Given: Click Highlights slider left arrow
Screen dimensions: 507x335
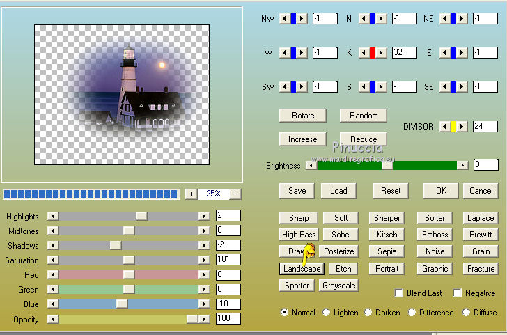Looking at the screenshot, I should point(53,216).
